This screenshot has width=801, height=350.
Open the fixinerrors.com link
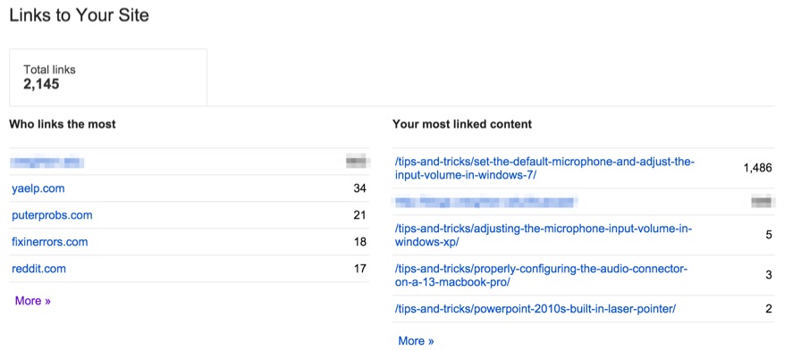49,242
